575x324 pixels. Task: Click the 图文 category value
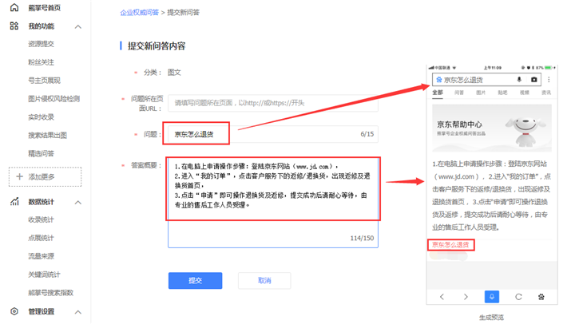[x=174, y=73]
